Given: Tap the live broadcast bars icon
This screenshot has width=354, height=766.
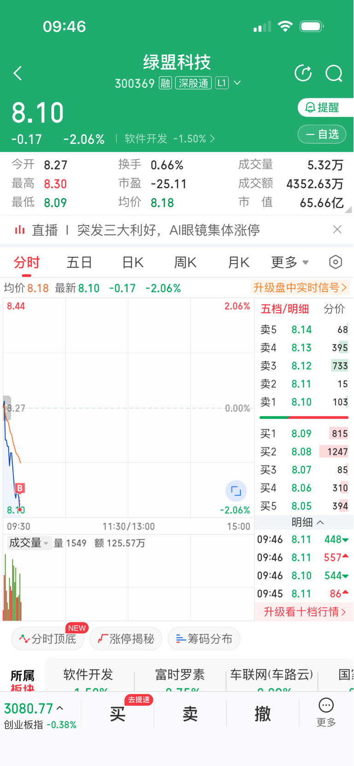Looking at the screenshot, I should 19,230.
